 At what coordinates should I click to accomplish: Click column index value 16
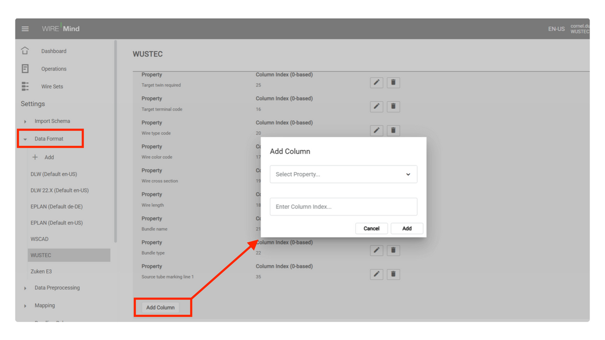tap(258, 109)
